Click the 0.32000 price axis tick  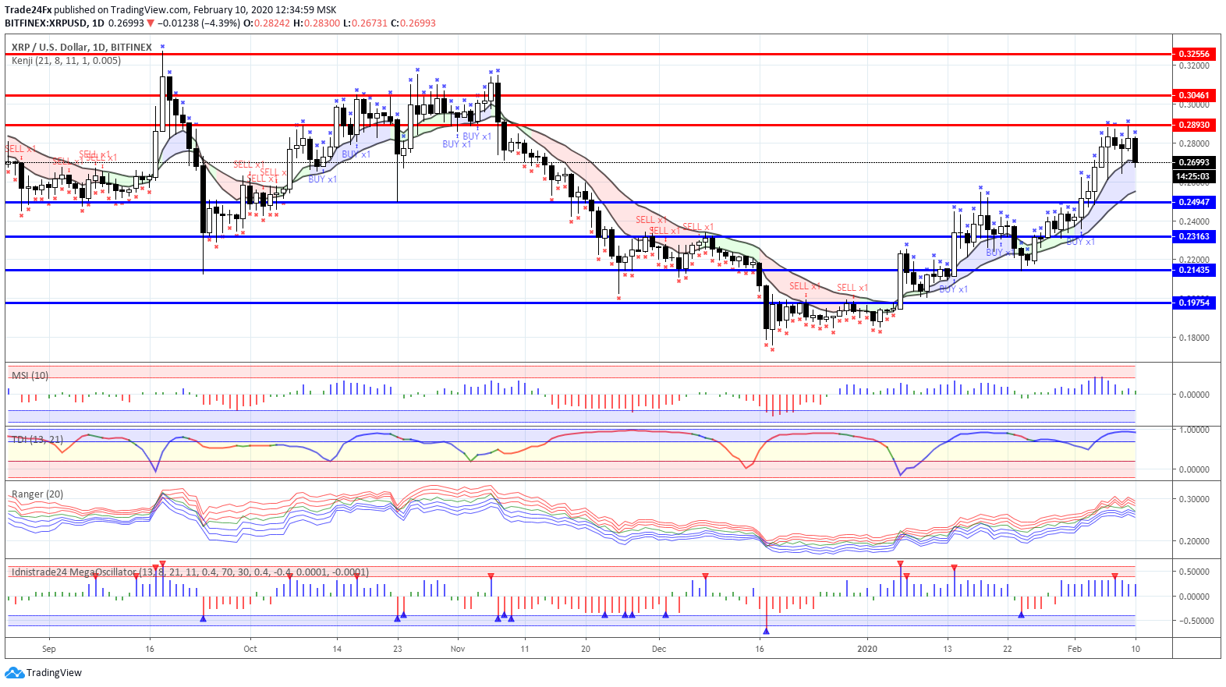tap(1194, 66)
